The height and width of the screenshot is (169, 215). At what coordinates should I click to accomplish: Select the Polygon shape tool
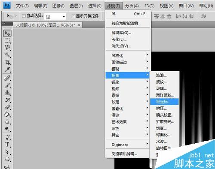click(7, 159)
